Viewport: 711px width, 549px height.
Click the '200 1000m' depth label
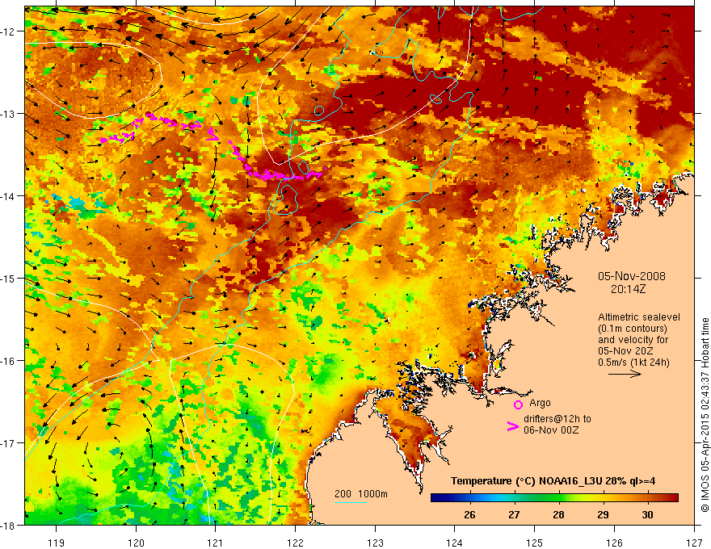point(361,494)
